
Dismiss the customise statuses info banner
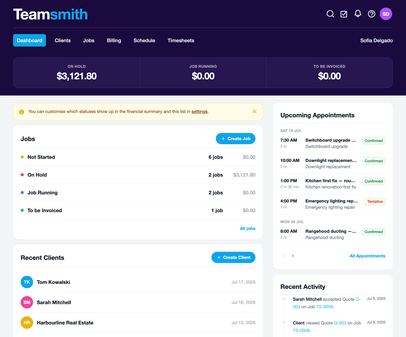[x=255, y=111]
